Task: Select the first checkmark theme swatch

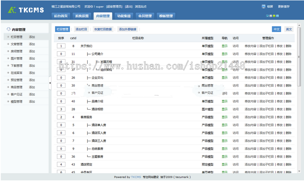Action: click(267, 16)
